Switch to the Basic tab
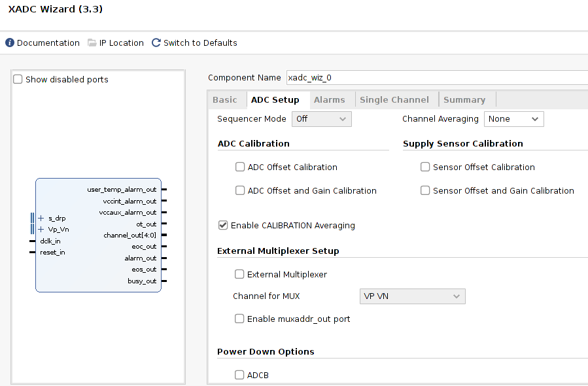This screenshot has width=588, height=386. (224, 100)
